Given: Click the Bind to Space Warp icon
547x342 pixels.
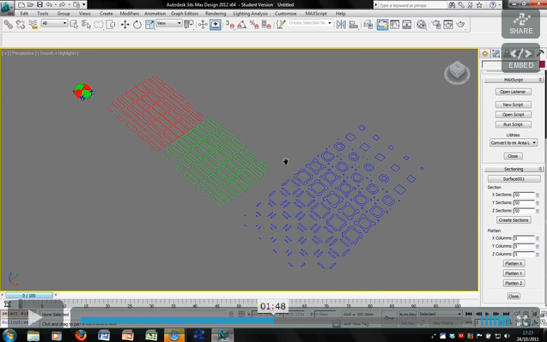Looking at the screenshot, I should [33, 24].
